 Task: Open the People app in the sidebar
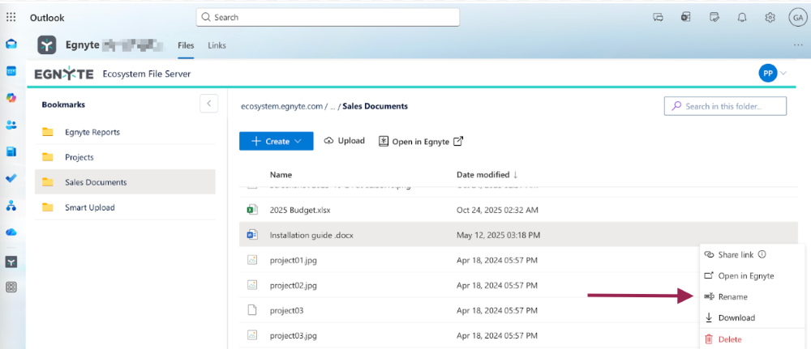[x=11, y=125]
